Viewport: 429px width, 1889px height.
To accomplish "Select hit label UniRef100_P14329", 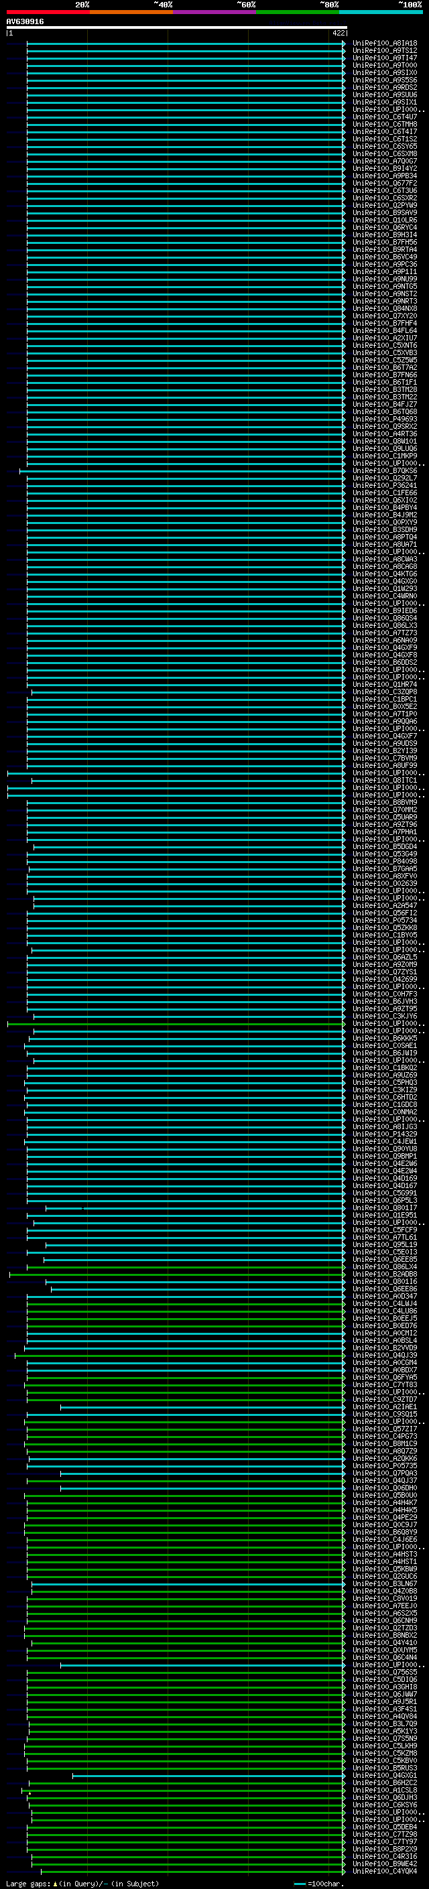I will (385, 1134).
